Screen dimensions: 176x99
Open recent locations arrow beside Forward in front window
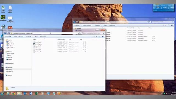point(10,33)
